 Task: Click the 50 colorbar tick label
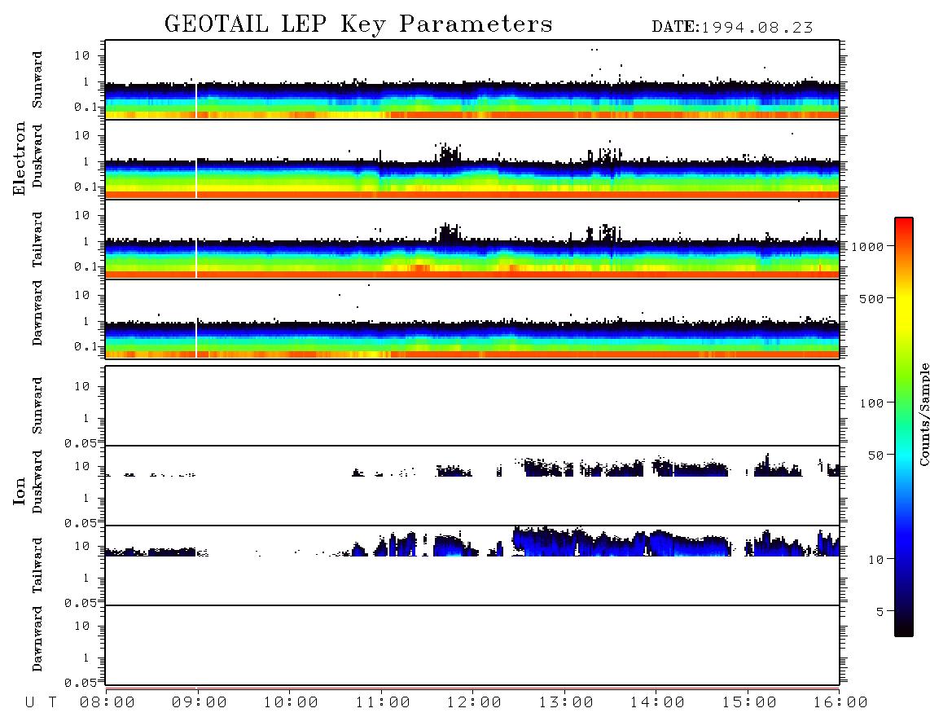click(875, 455)
